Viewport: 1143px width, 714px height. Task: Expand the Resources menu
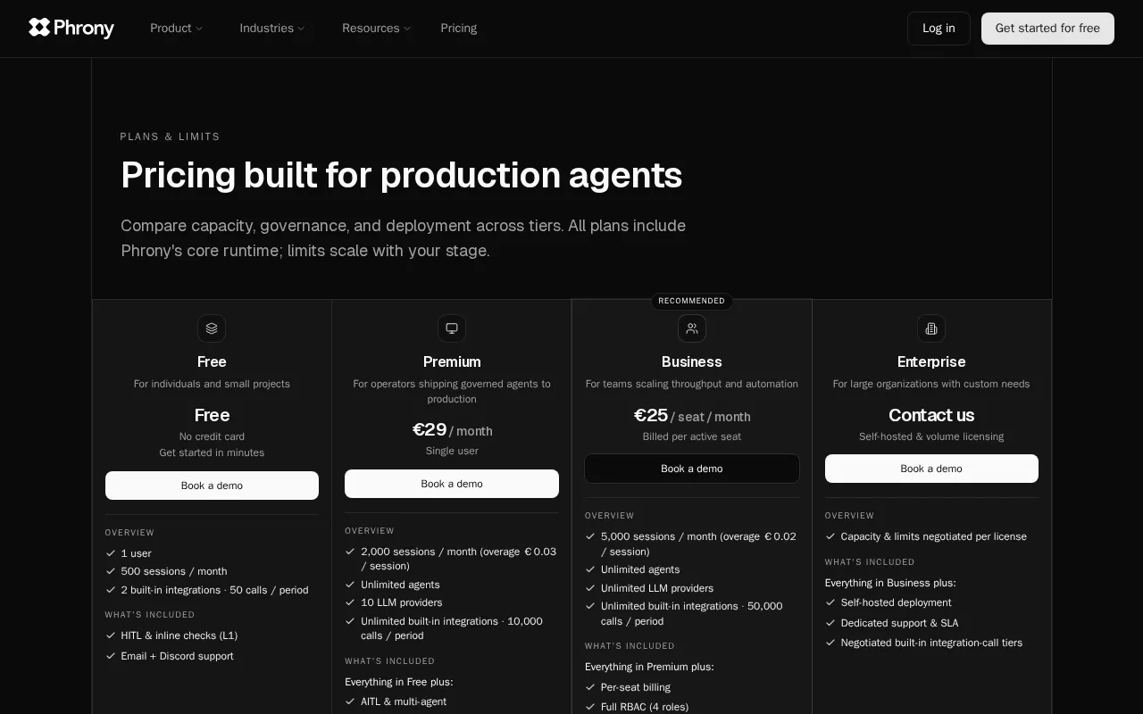click(376, 29)
